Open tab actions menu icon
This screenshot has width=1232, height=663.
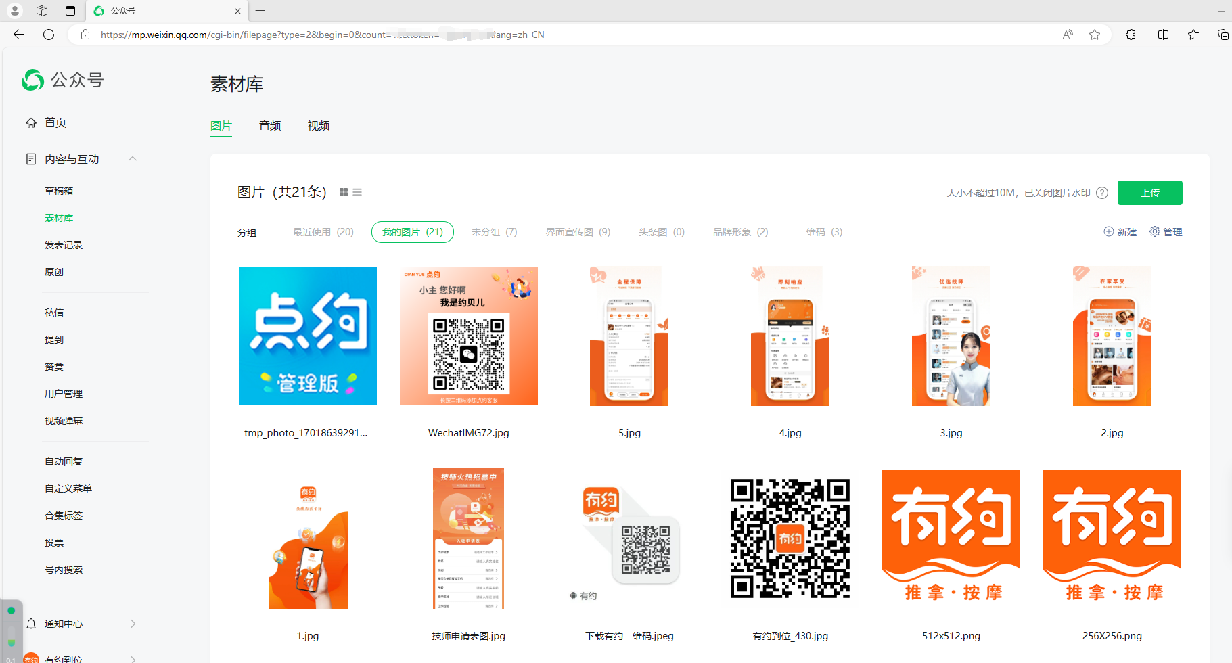point(70,11)
